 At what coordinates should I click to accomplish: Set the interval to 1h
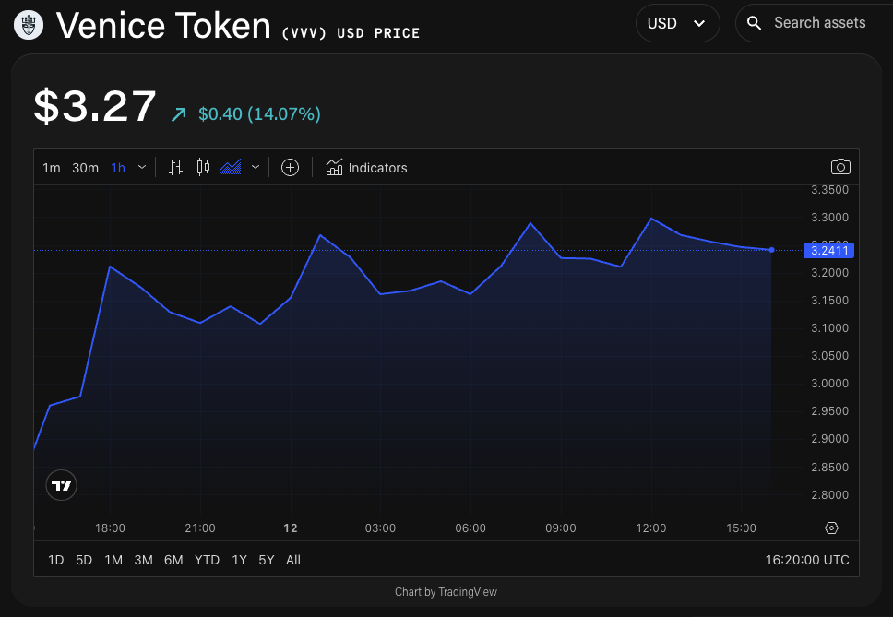click(x=118, y=168)
